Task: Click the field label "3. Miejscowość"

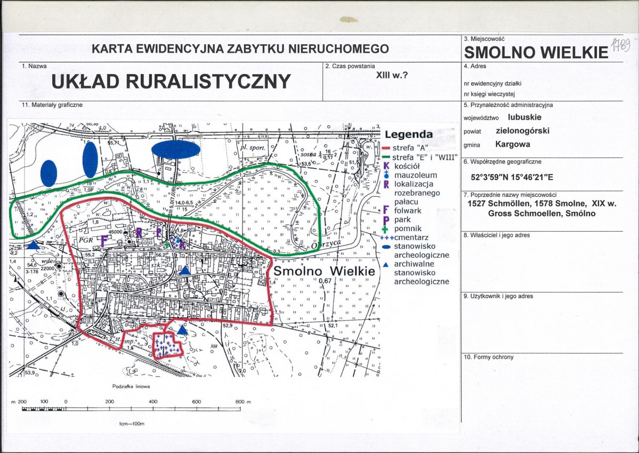Action: coord(484,39)
